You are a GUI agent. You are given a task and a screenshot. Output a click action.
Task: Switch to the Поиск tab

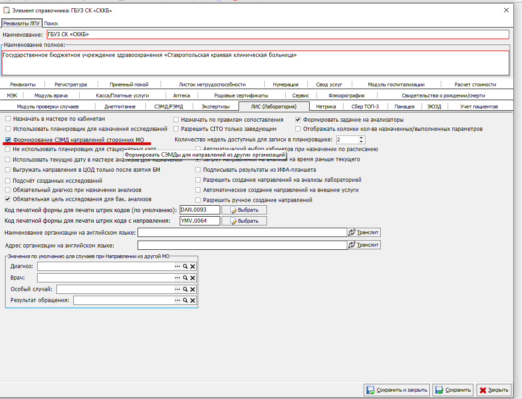[x=51, y=23]
